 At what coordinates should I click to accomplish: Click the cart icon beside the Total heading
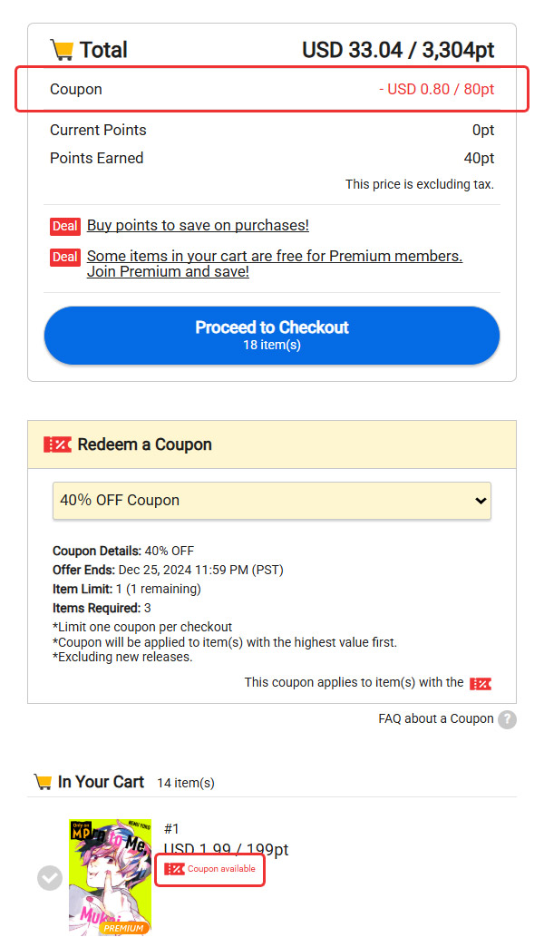click(60, 50)
